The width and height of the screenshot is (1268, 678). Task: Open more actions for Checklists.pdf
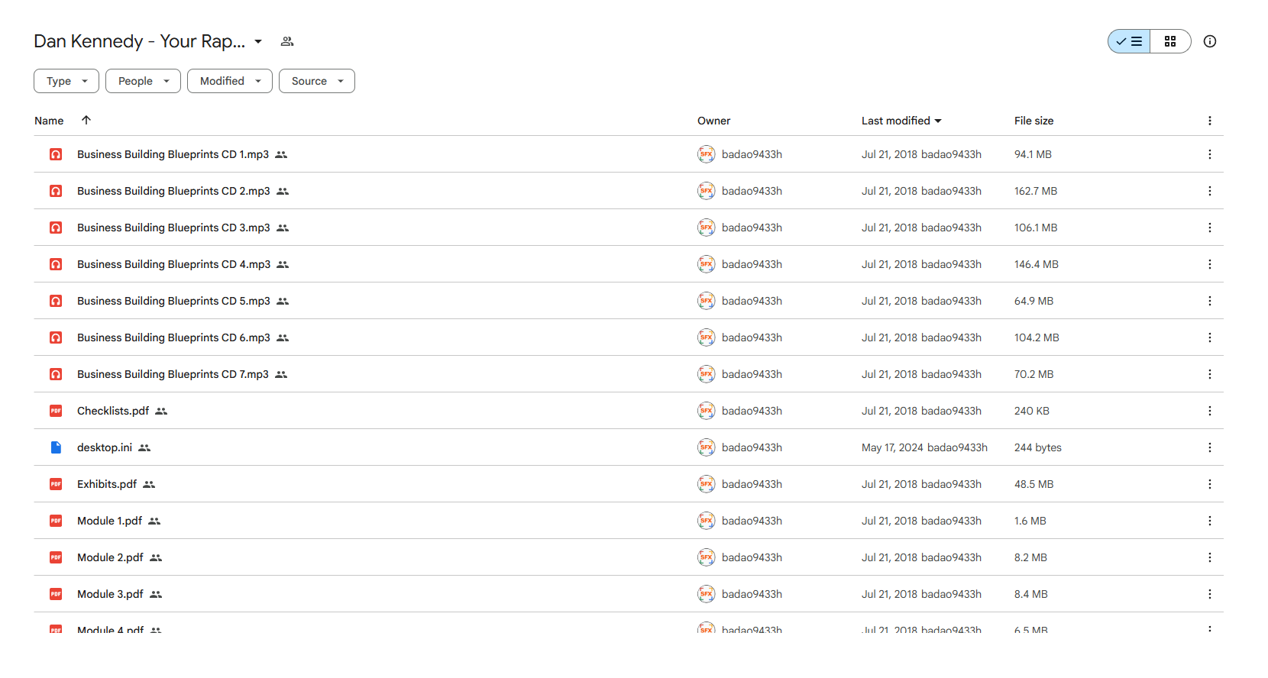click(1210, 411)
